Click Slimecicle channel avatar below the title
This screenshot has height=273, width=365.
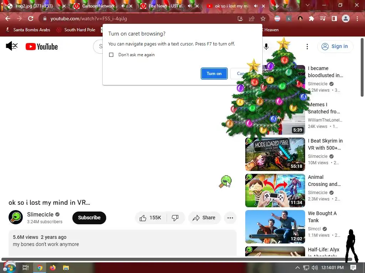(16, 217)
